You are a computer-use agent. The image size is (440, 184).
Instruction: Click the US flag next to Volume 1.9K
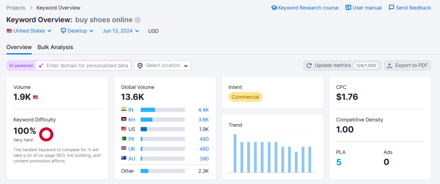coord(36,97)
